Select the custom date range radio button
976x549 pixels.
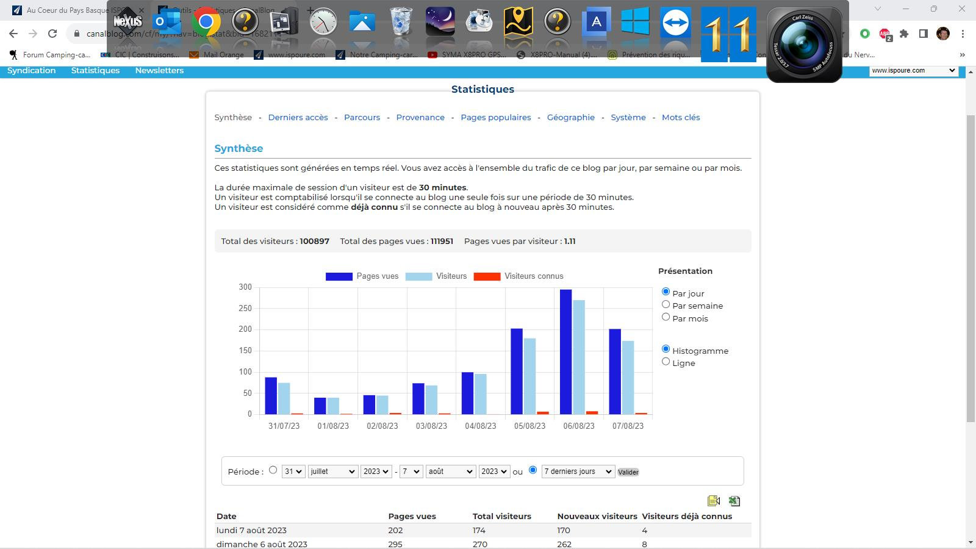273,470
